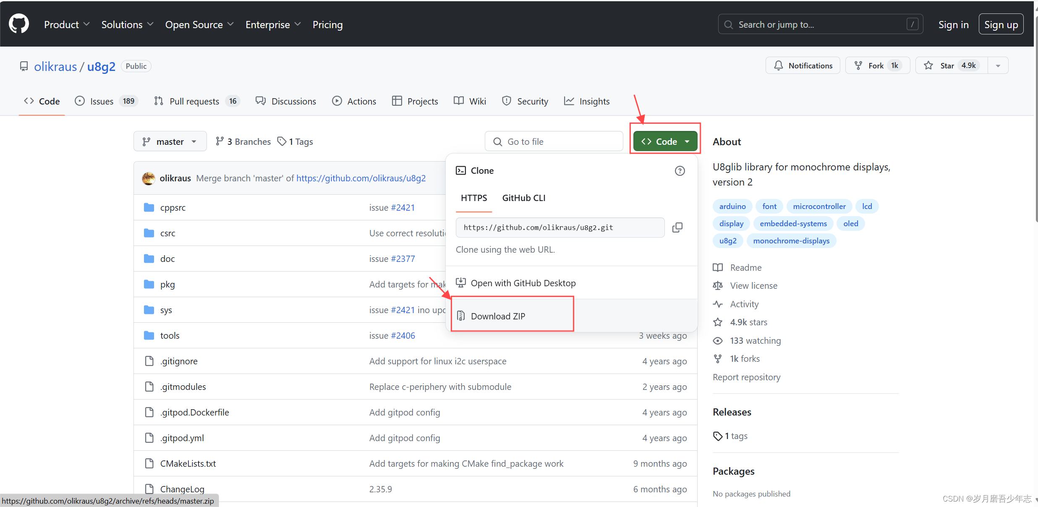Open the .gitpod.Dockerfile file
The image size is (1038, 507).
click(x=195, y=412)
